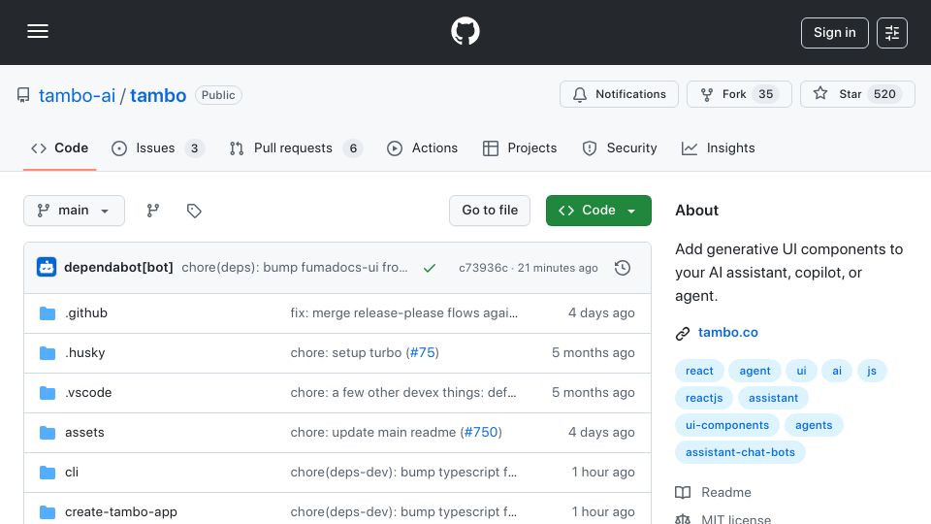Select the ui-components topic tag

(x=727, y=425)
